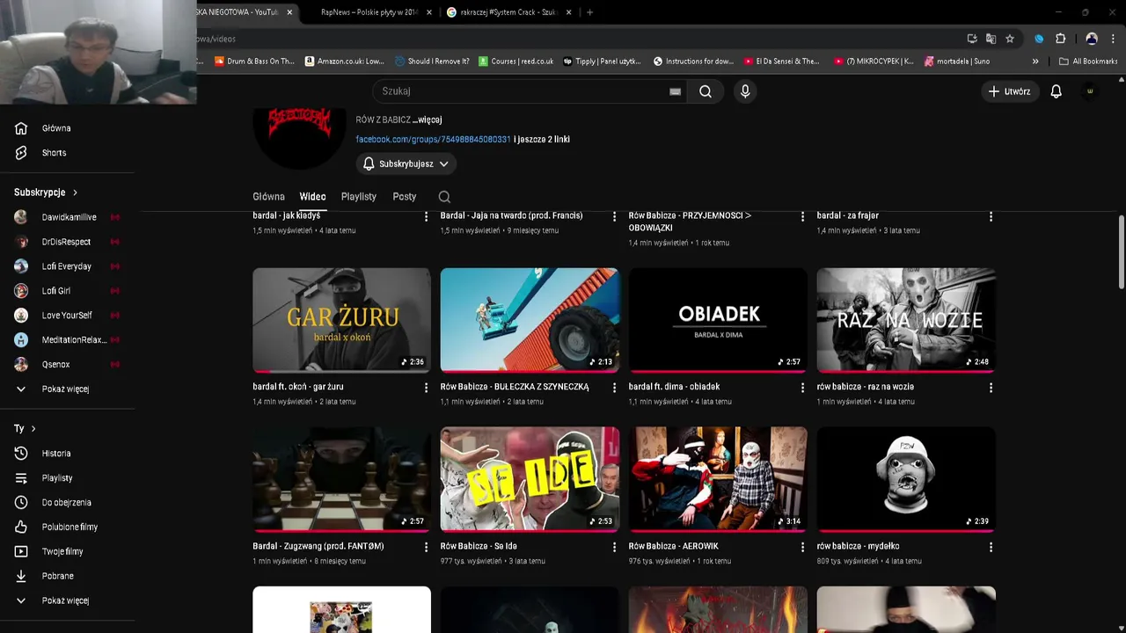
Task: Play the RAZ NA WOZIE thumbnail
Action: tap(906, 320)
